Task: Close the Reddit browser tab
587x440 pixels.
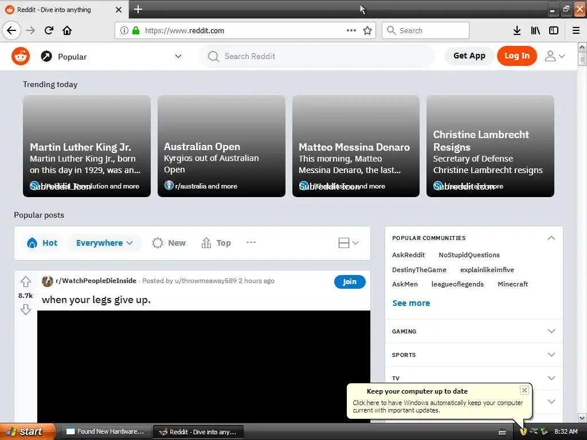Action: 119,10
